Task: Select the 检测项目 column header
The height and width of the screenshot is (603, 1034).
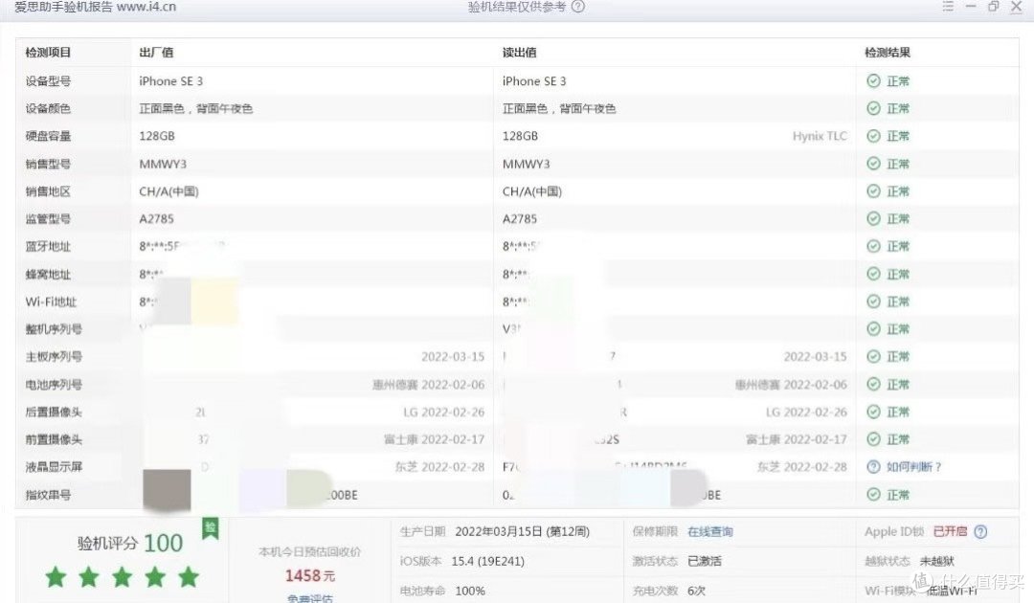Action: coord(48,53)
